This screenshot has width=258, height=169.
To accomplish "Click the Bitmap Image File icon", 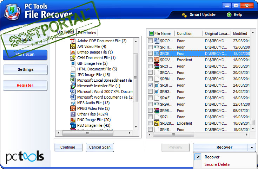I will tap(73, 52).
